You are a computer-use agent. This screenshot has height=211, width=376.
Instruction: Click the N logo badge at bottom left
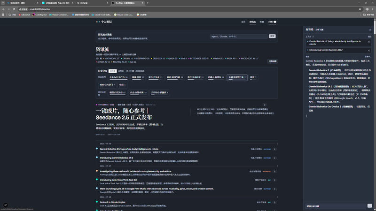(5, 205)
